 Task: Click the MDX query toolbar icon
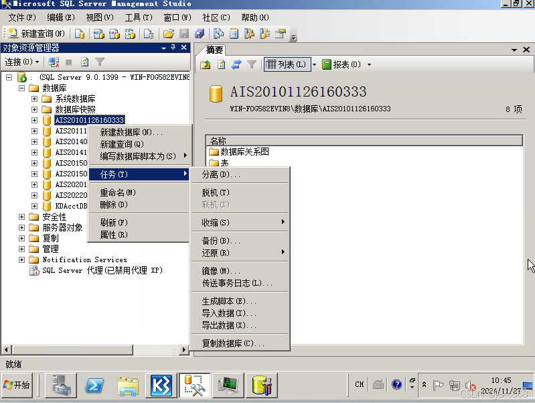[98, 34]
